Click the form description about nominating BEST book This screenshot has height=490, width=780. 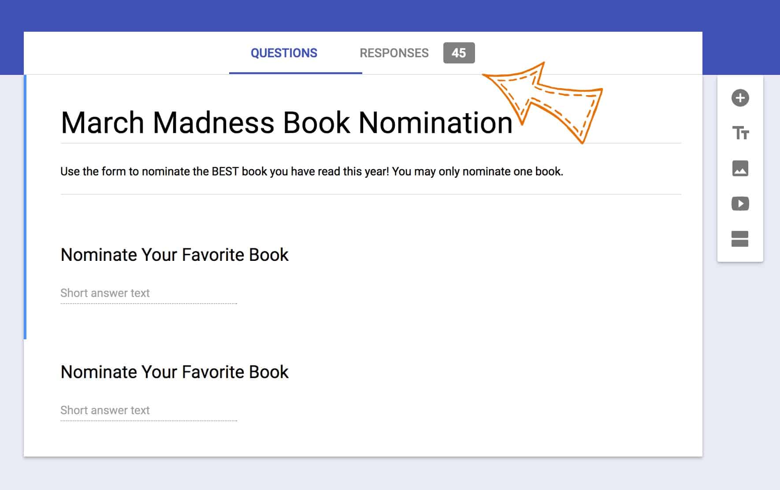click(312, 171)
